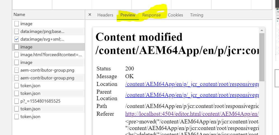Click the preview pane scroll-up arrow
Viewport: 279px width, 135px height.
click(262, 30)
